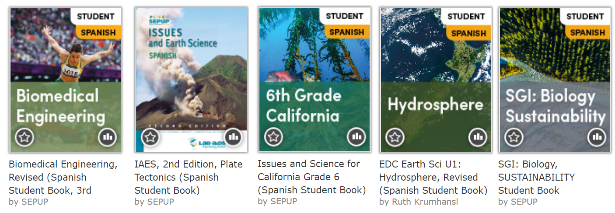Image resolution: width=615 pixels, height=213 pixels.
Task: Click chart icon on SGI: Biology Sustainability
Action: 597,137
